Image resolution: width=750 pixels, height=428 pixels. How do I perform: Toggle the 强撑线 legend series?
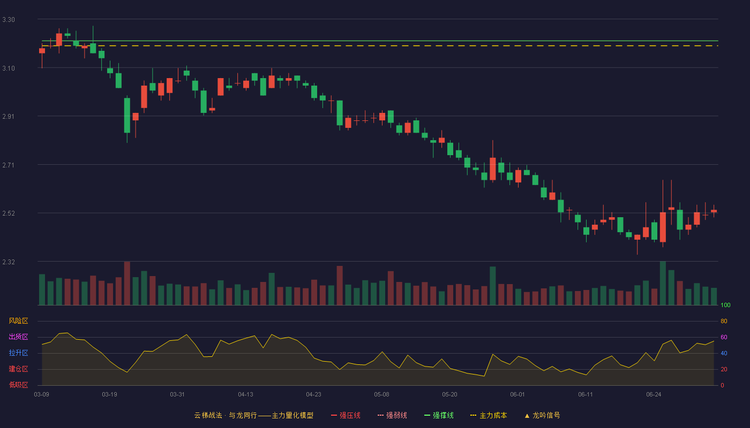[439, 415]
